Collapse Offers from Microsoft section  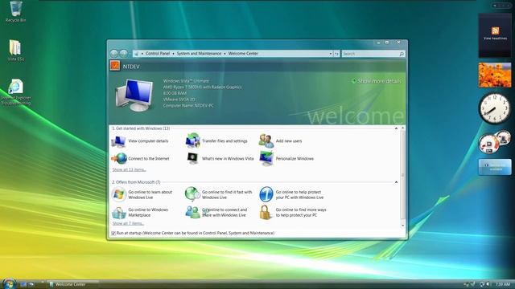[x=396, y=182]
